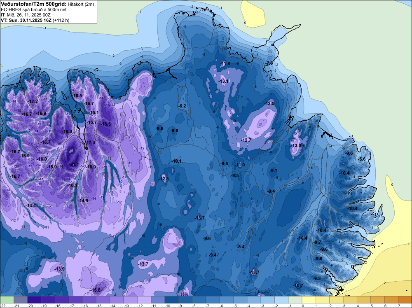Click the -17.4 temperature label
Image resolution: width=412 pixels, height=308 pixels.
click(x=90, y=142)
